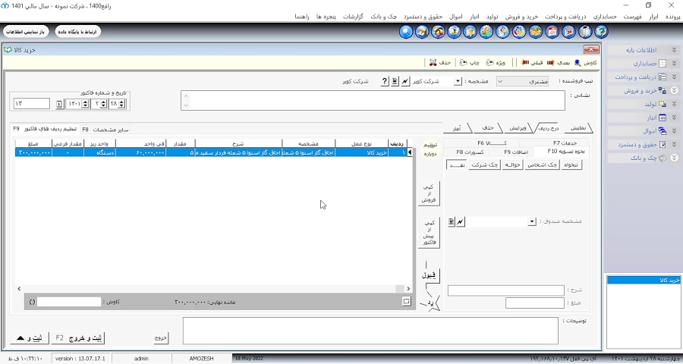Expand the حسابداری sidebar section
Image resolution: width=683 pixels, height=364 pixels.
click(x=675, y=64)
